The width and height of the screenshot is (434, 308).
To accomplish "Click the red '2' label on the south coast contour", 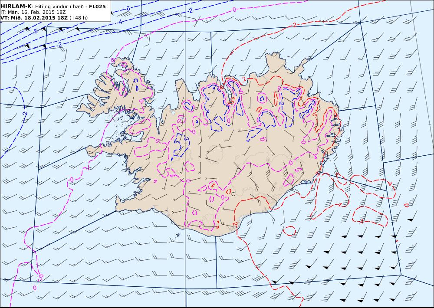I will click(x=235, y=224).
